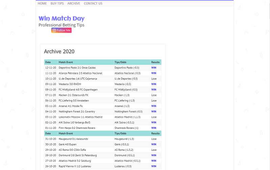Select AS Roma 0:0 CSKA Sofia match
The image size is (270, 170).
coord(72,150)
